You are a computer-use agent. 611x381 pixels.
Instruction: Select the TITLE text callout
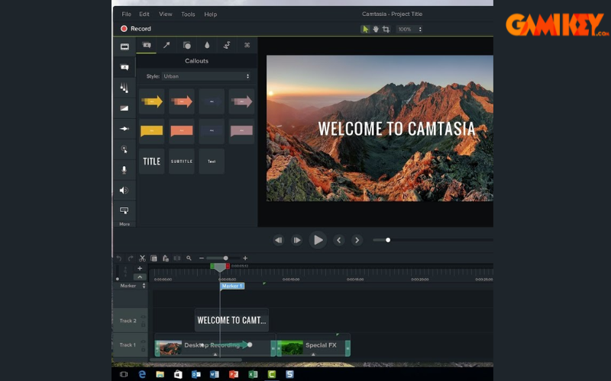(x=151, y=162)
